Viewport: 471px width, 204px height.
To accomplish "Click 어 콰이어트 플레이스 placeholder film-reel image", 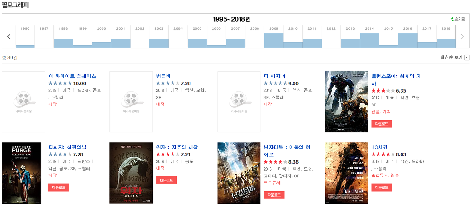I will 23,102.
